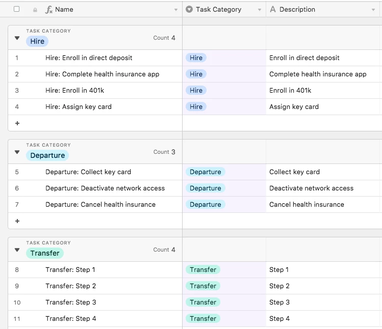Tick the select-all checkbox in the header

[x=17, y=9]
